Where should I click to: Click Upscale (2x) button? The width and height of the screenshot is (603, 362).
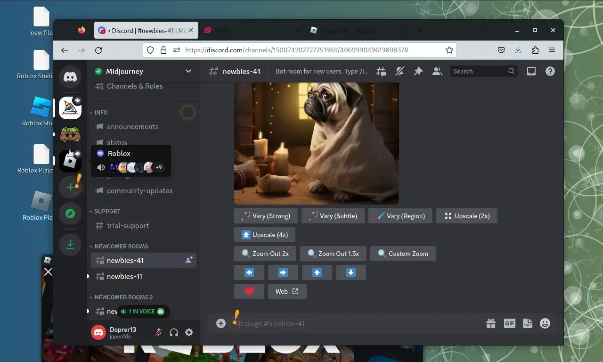point(467,216)
